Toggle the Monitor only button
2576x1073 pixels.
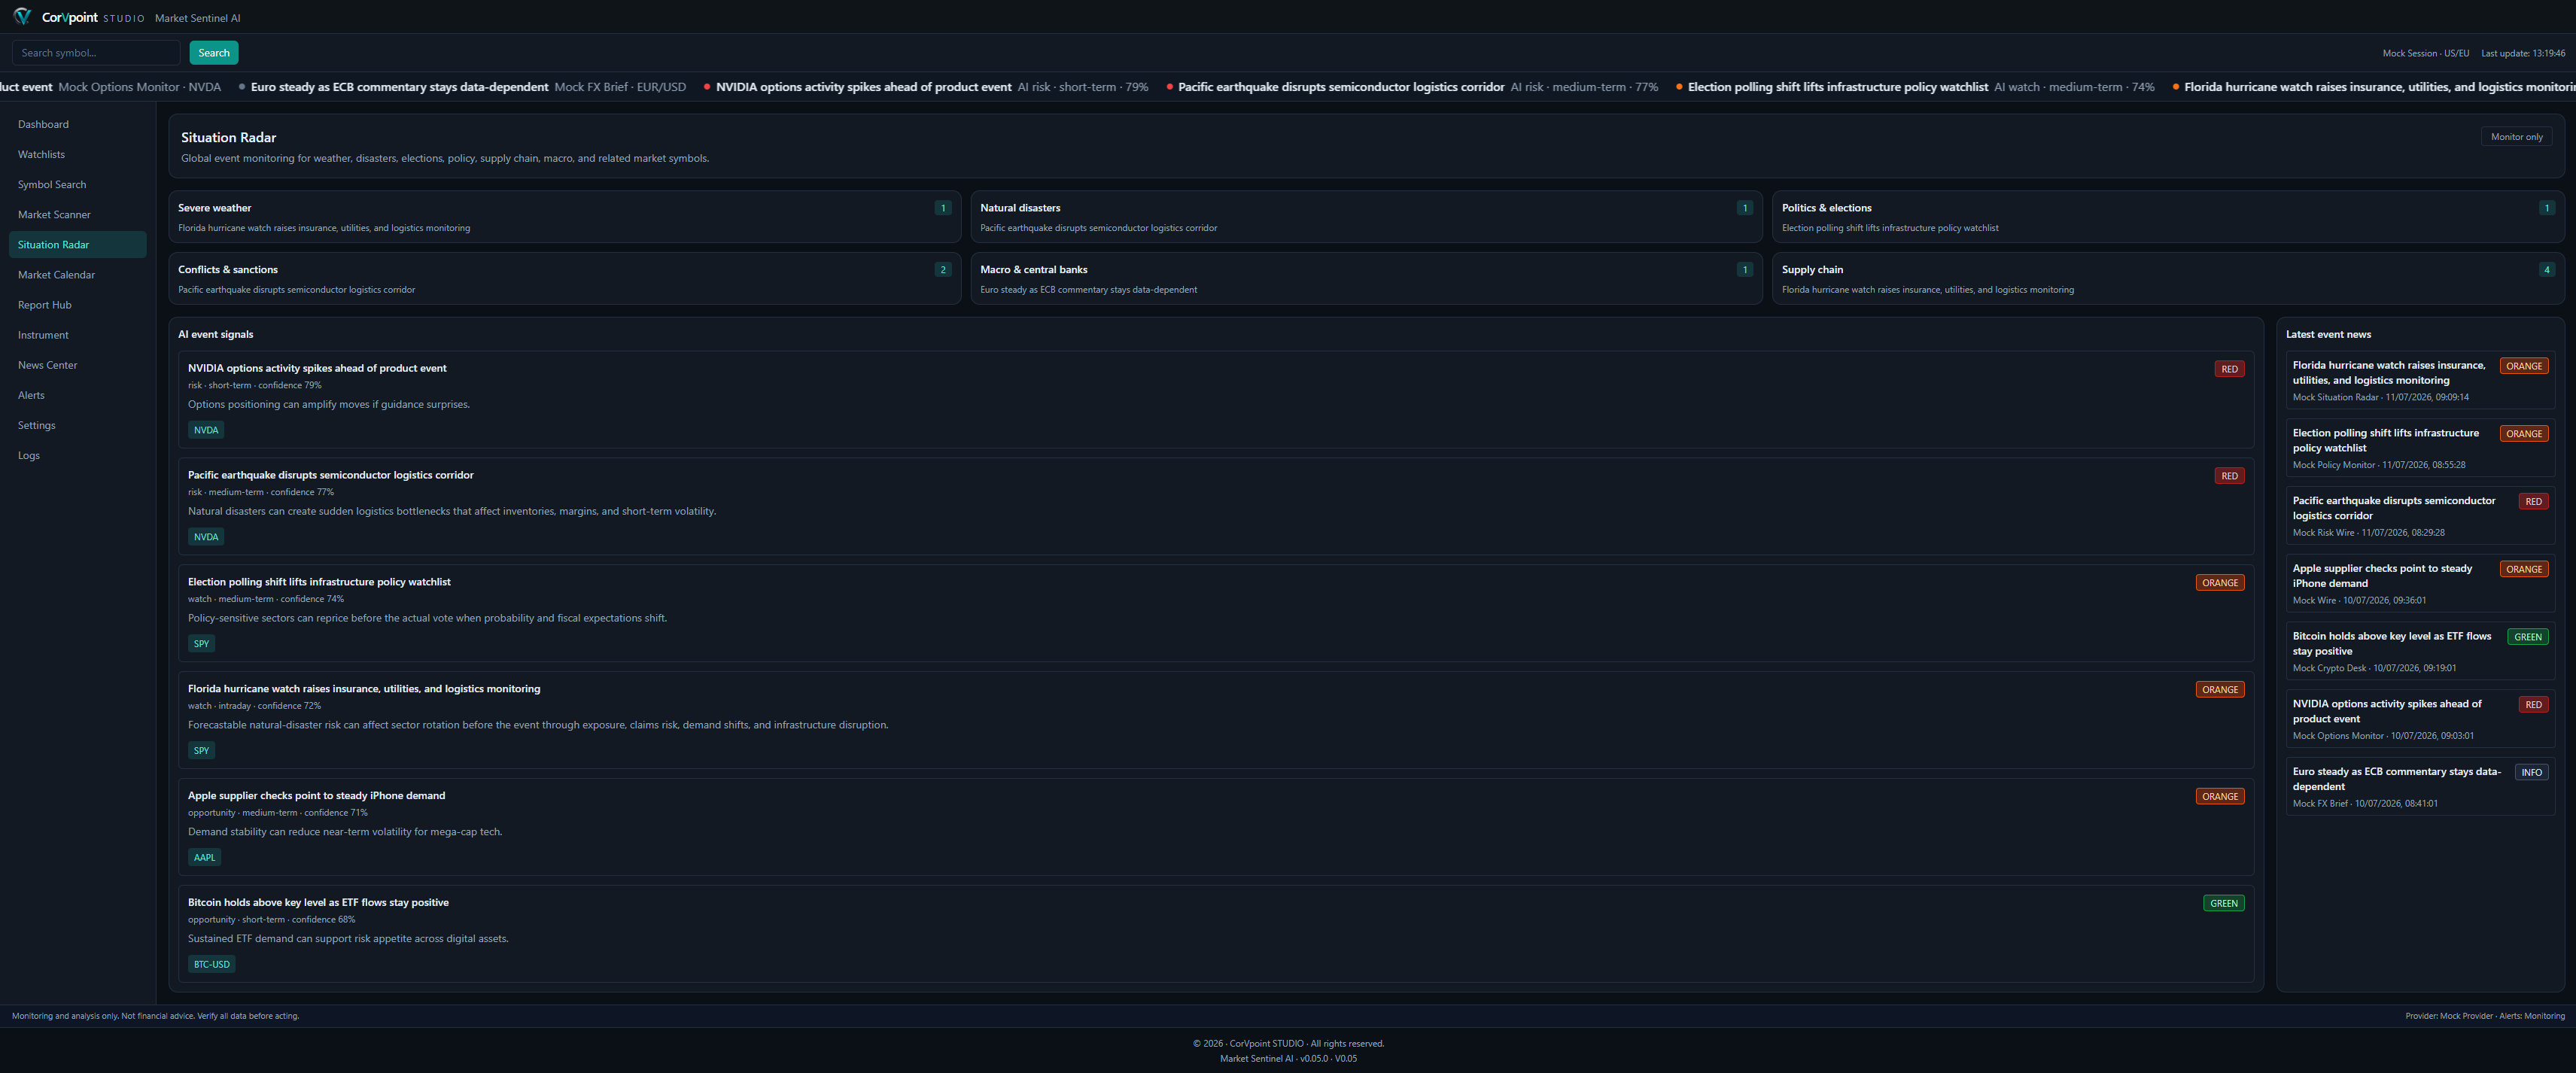click(x=2516, y=137)
